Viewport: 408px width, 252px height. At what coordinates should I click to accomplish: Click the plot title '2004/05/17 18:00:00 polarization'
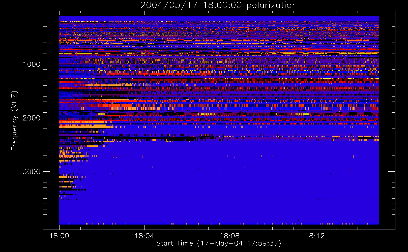pos(219,5)
